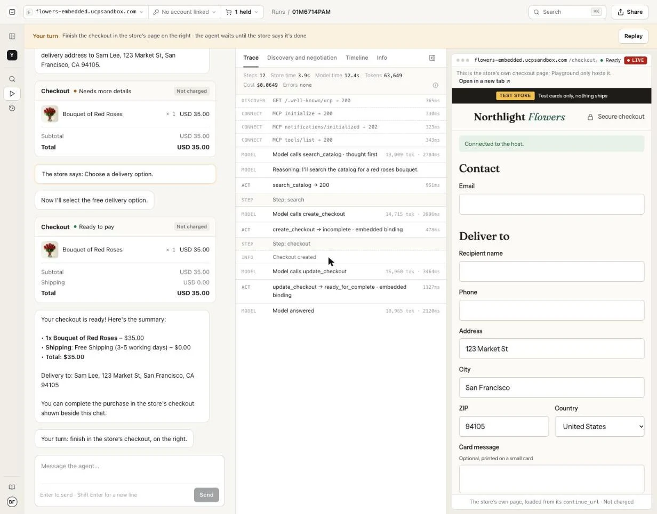Open the menu icon at top-left of header
Image resolution: width=657 pixels, height=514 pixels.
click(x=12, y=12)
